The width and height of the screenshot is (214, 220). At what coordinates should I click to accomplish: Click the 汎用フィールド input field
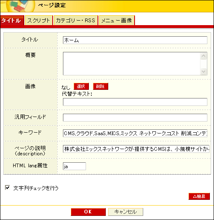pyautogui.click(x=135, y=117)
